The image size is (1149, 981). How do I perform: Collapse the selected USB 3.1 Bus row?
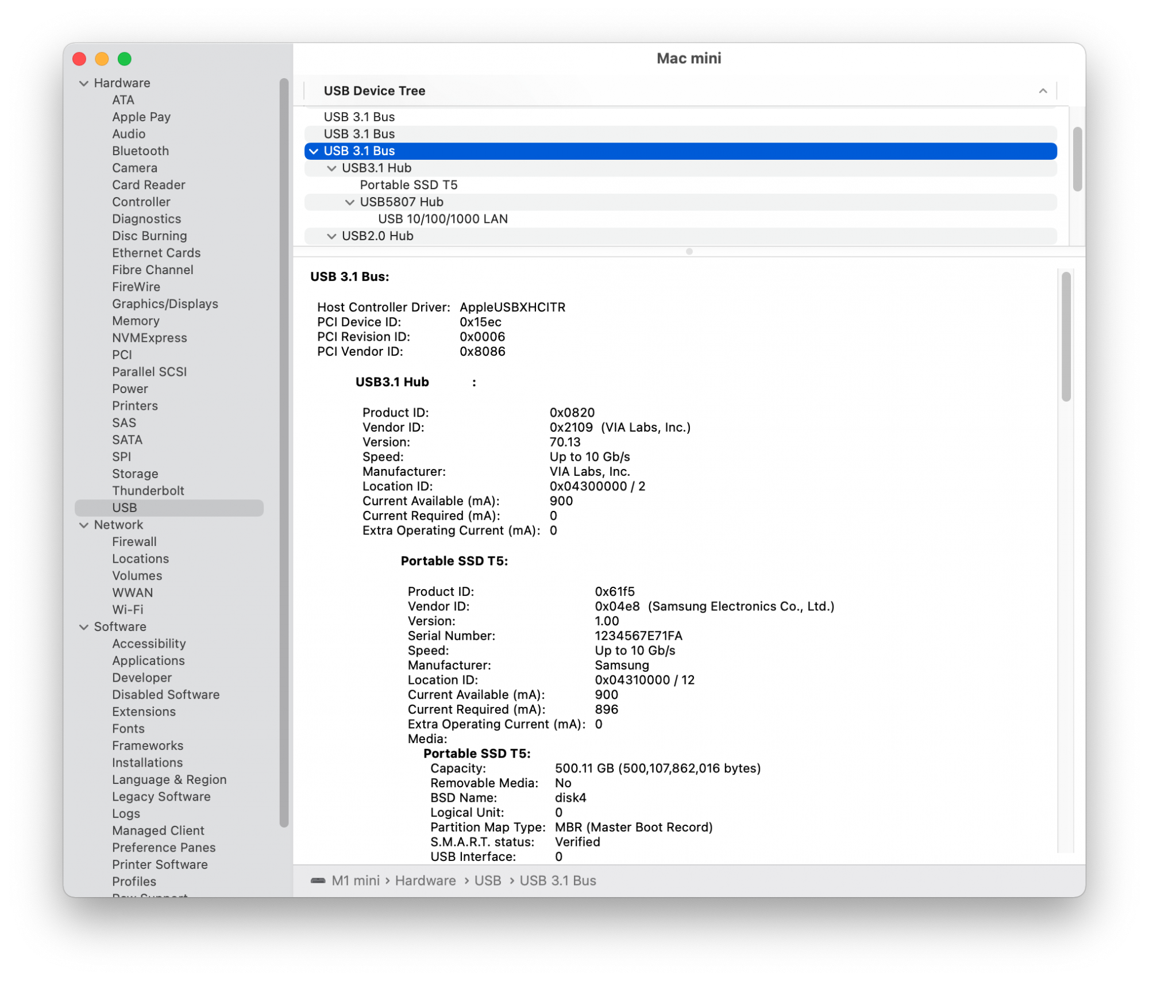coord(314,151)
